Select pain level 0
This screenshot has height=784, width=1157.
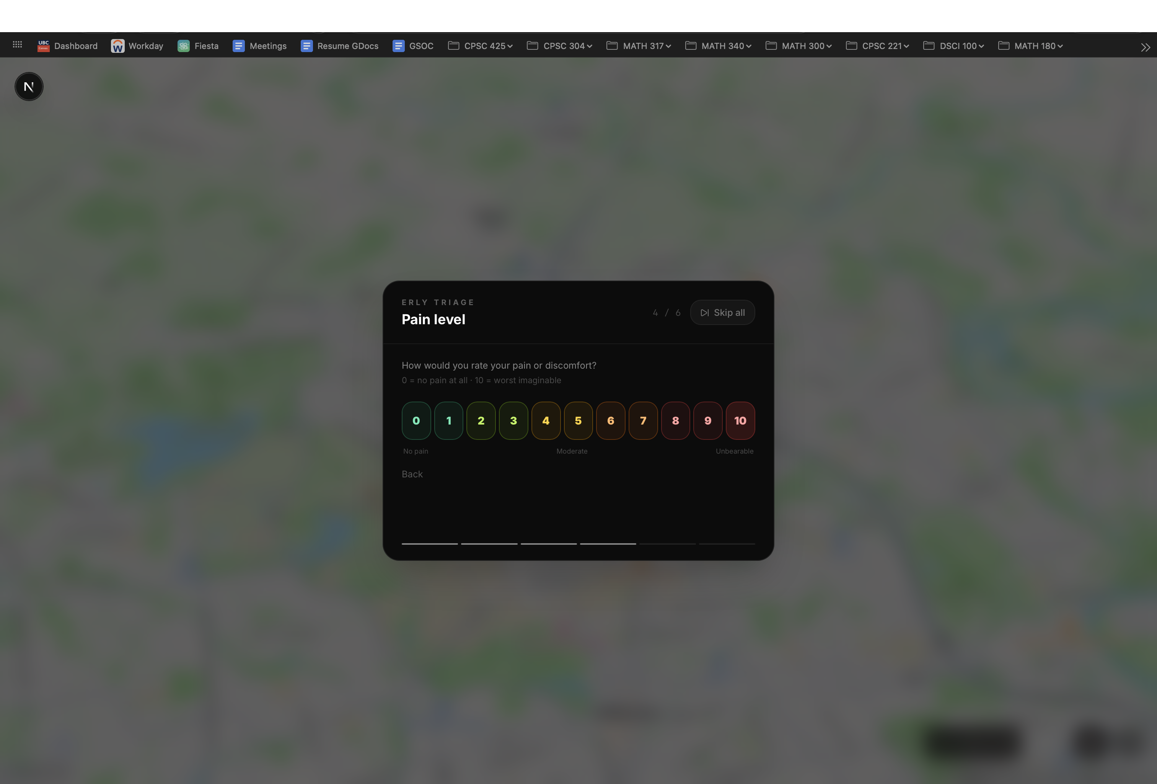[416, 420]
